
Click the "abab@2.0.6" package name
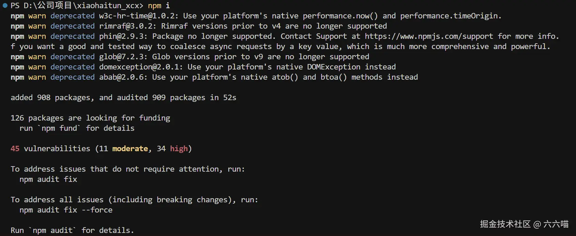tap(123, 77)
